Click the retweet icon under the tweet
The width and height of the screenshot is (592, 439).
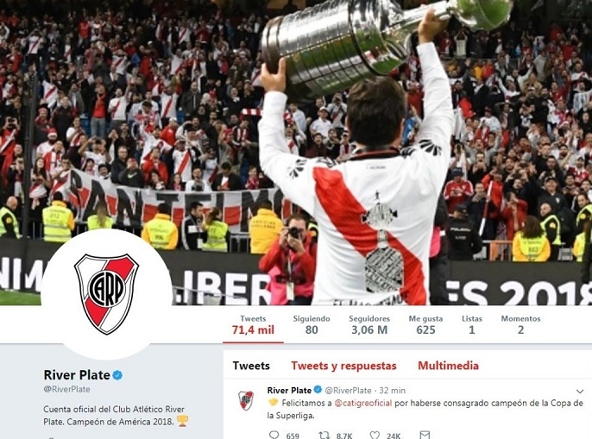324,436
